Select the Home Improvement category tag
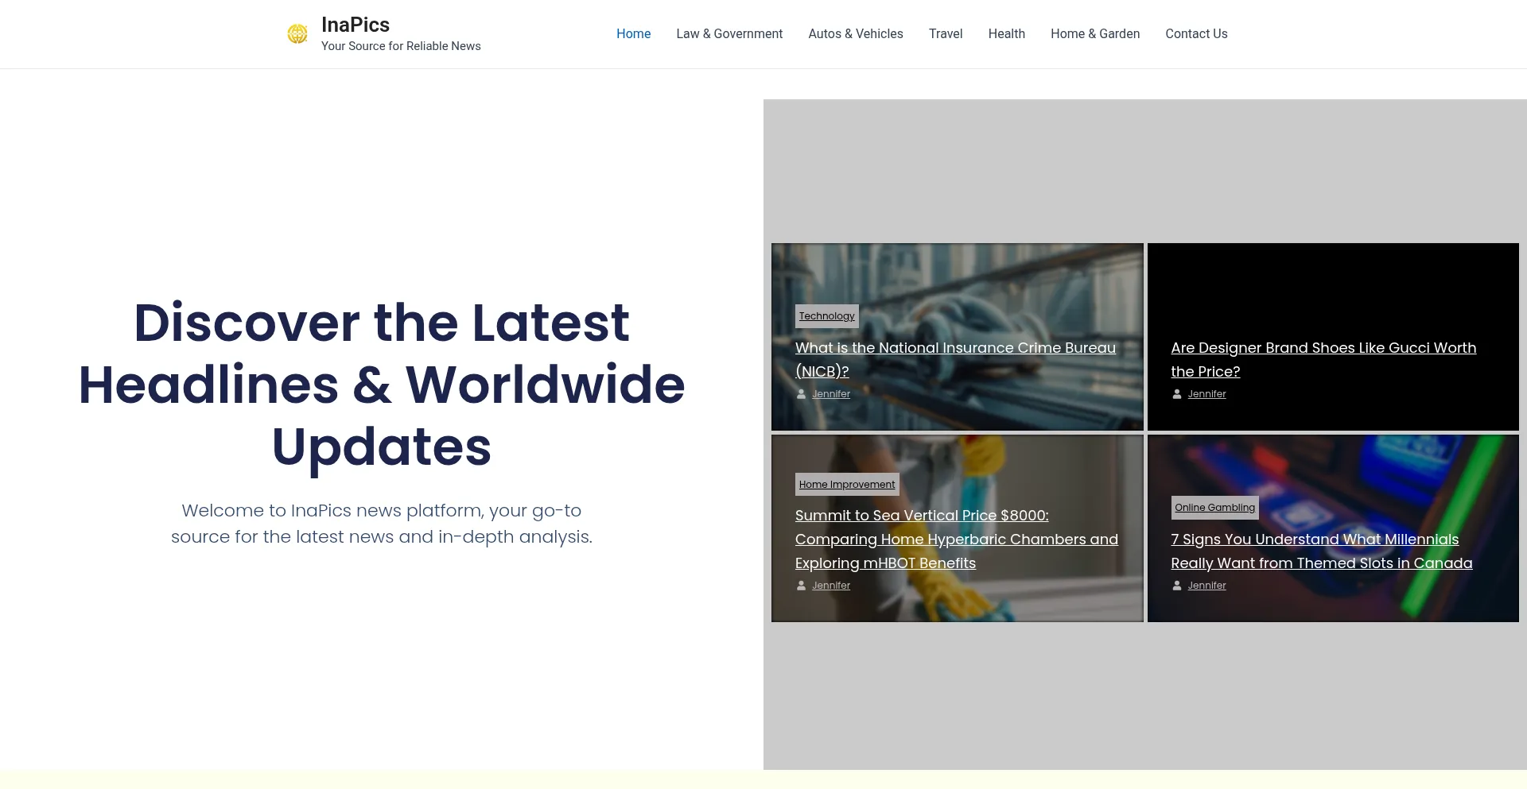This screenshot has height=789, width=1527. pyautogui.click(x=846, y=485)
